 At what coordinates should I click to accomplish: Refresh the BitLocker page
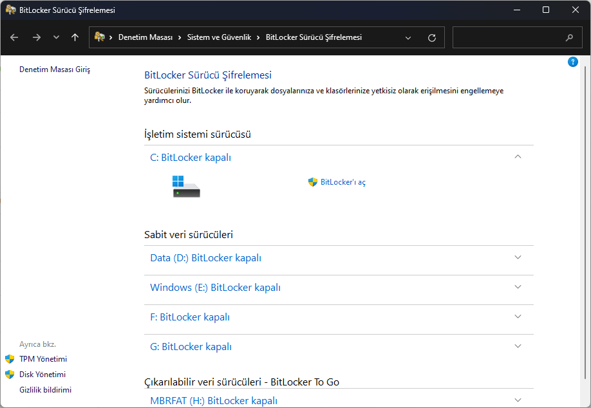click(x=432, y=37)
